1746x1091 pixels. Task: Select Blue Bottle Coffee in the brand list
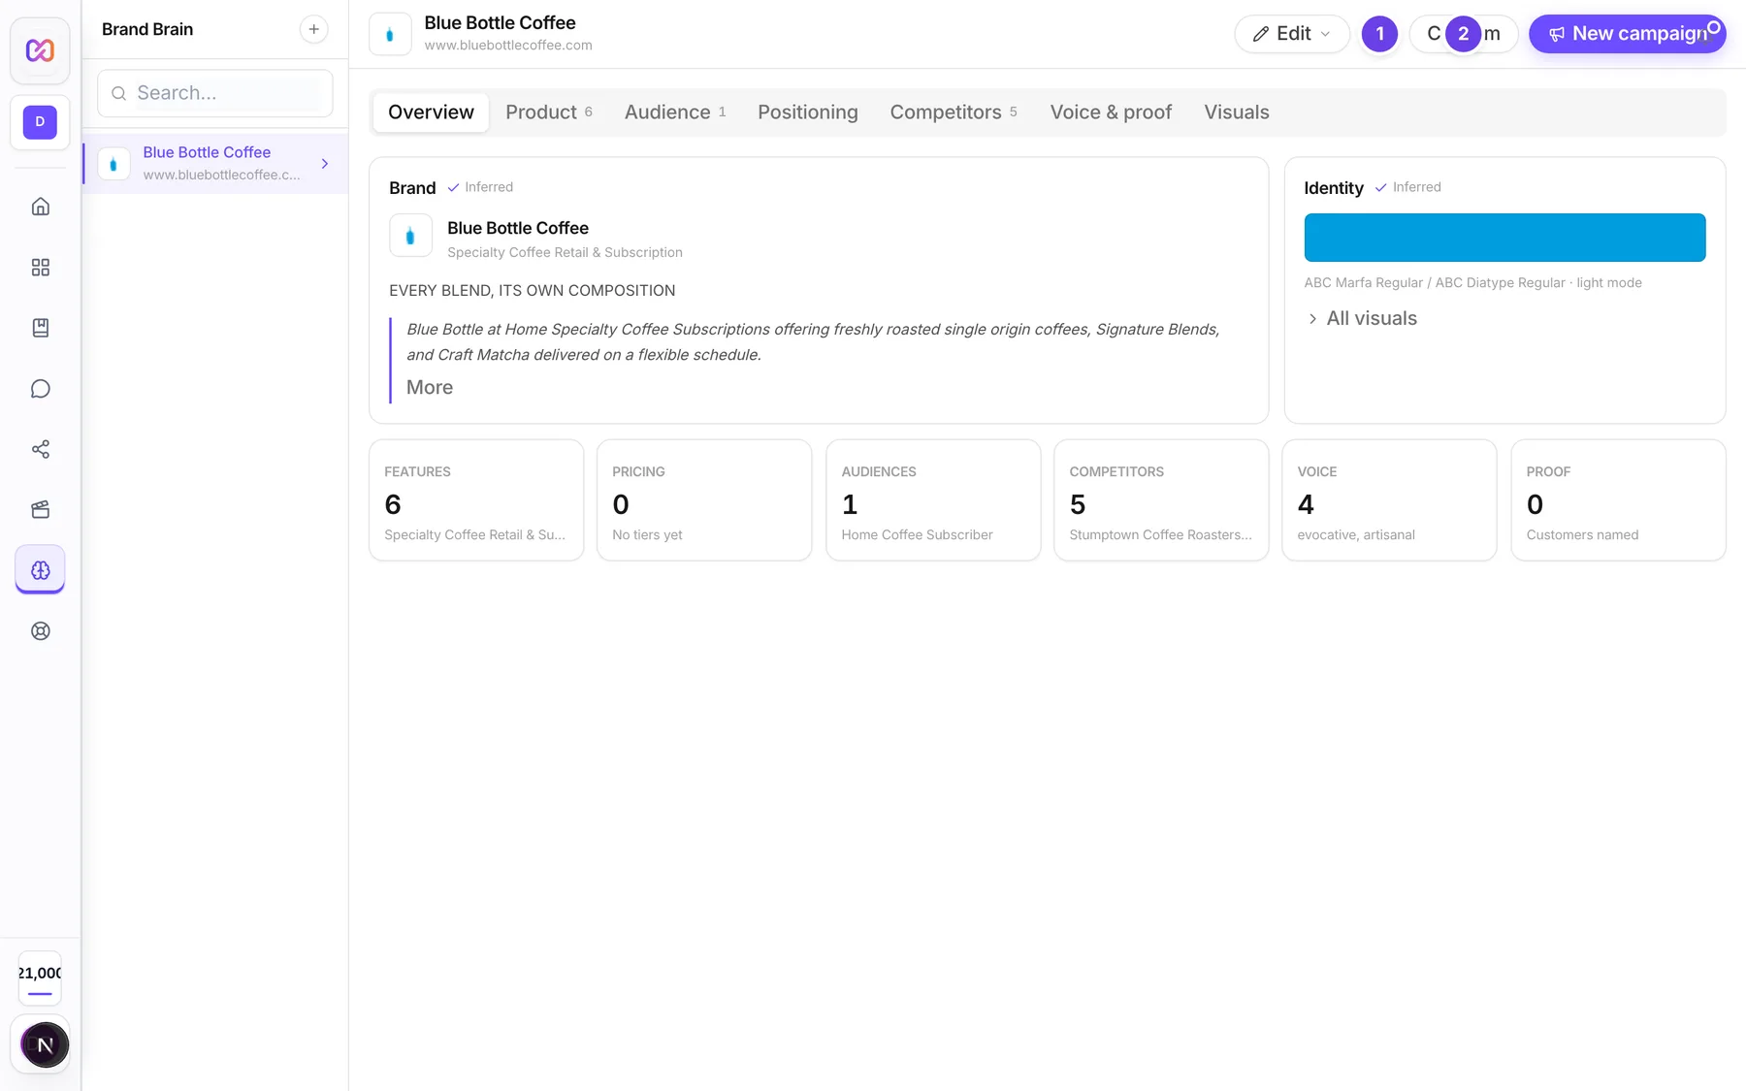coord(215,163)
